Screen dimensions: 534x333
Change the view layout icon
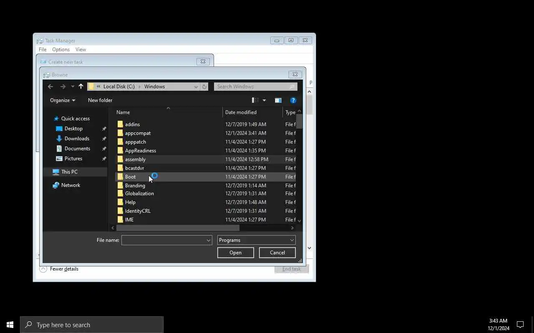pos(255,100)
